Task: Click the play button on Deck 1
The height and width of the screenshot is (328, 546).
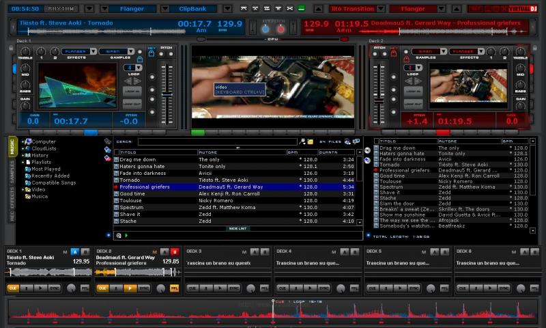Action: click(x=38, y=288)
